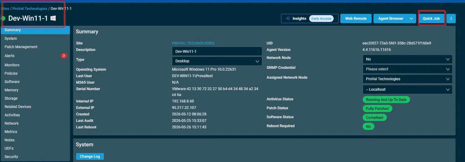Viewport: 465px width, 162px height.
Task: Expand the Localhost dropdown
Action: point(407,89)
